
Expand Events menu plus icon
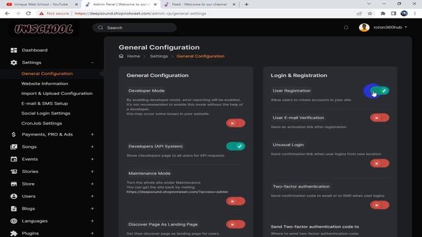pyautogui.click(x=92, y=159)
